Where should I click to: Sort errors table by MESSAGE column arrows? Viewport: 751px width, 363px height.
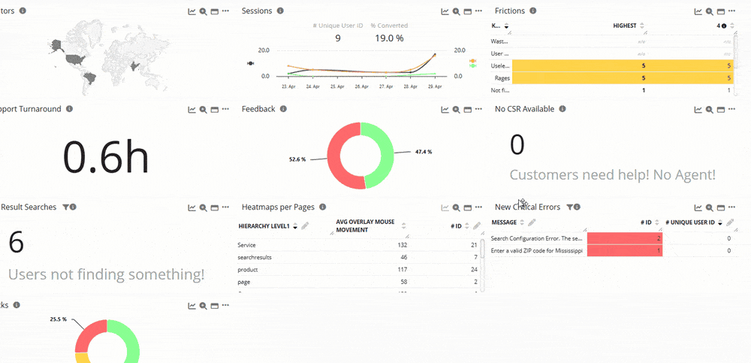tap(522, 222)
